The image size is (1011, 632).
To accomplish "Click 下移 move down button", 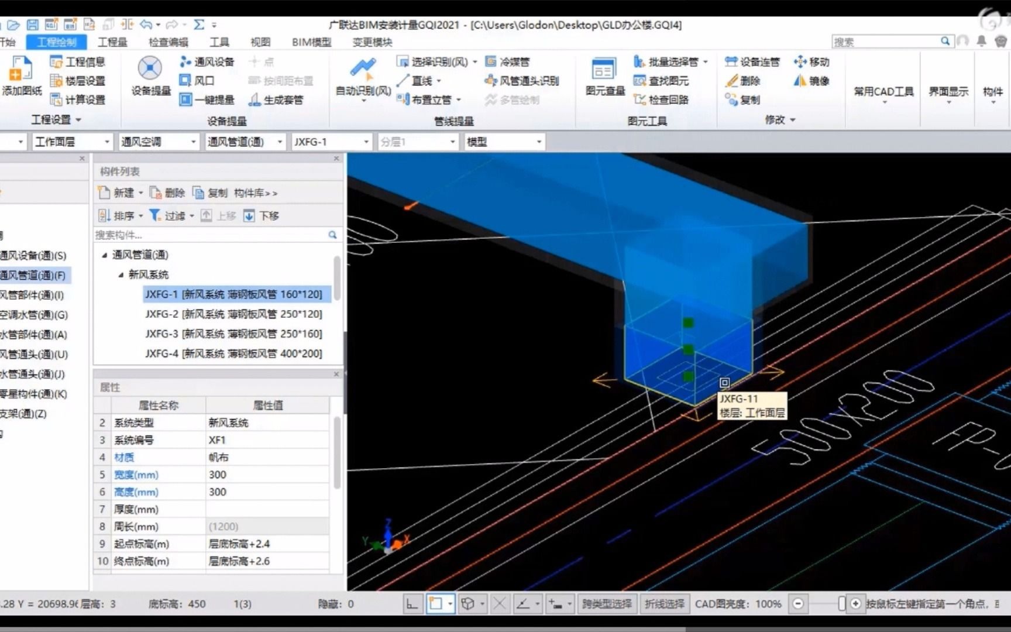I will (x=261, y=216).
